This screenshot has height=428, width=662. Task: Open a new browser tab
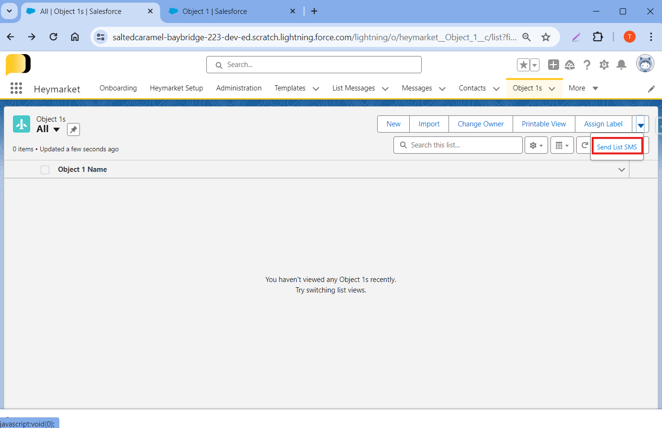click(x=314, y=11)
